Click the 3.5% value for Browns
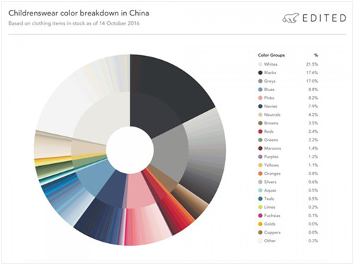 (x=313, y=123)
